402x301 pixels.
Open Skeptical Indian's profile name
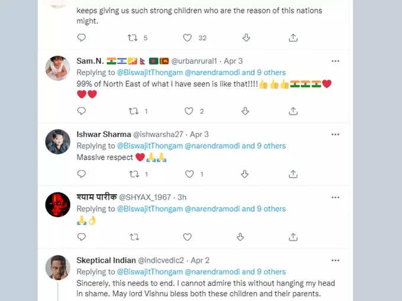[x=106, y=260]
